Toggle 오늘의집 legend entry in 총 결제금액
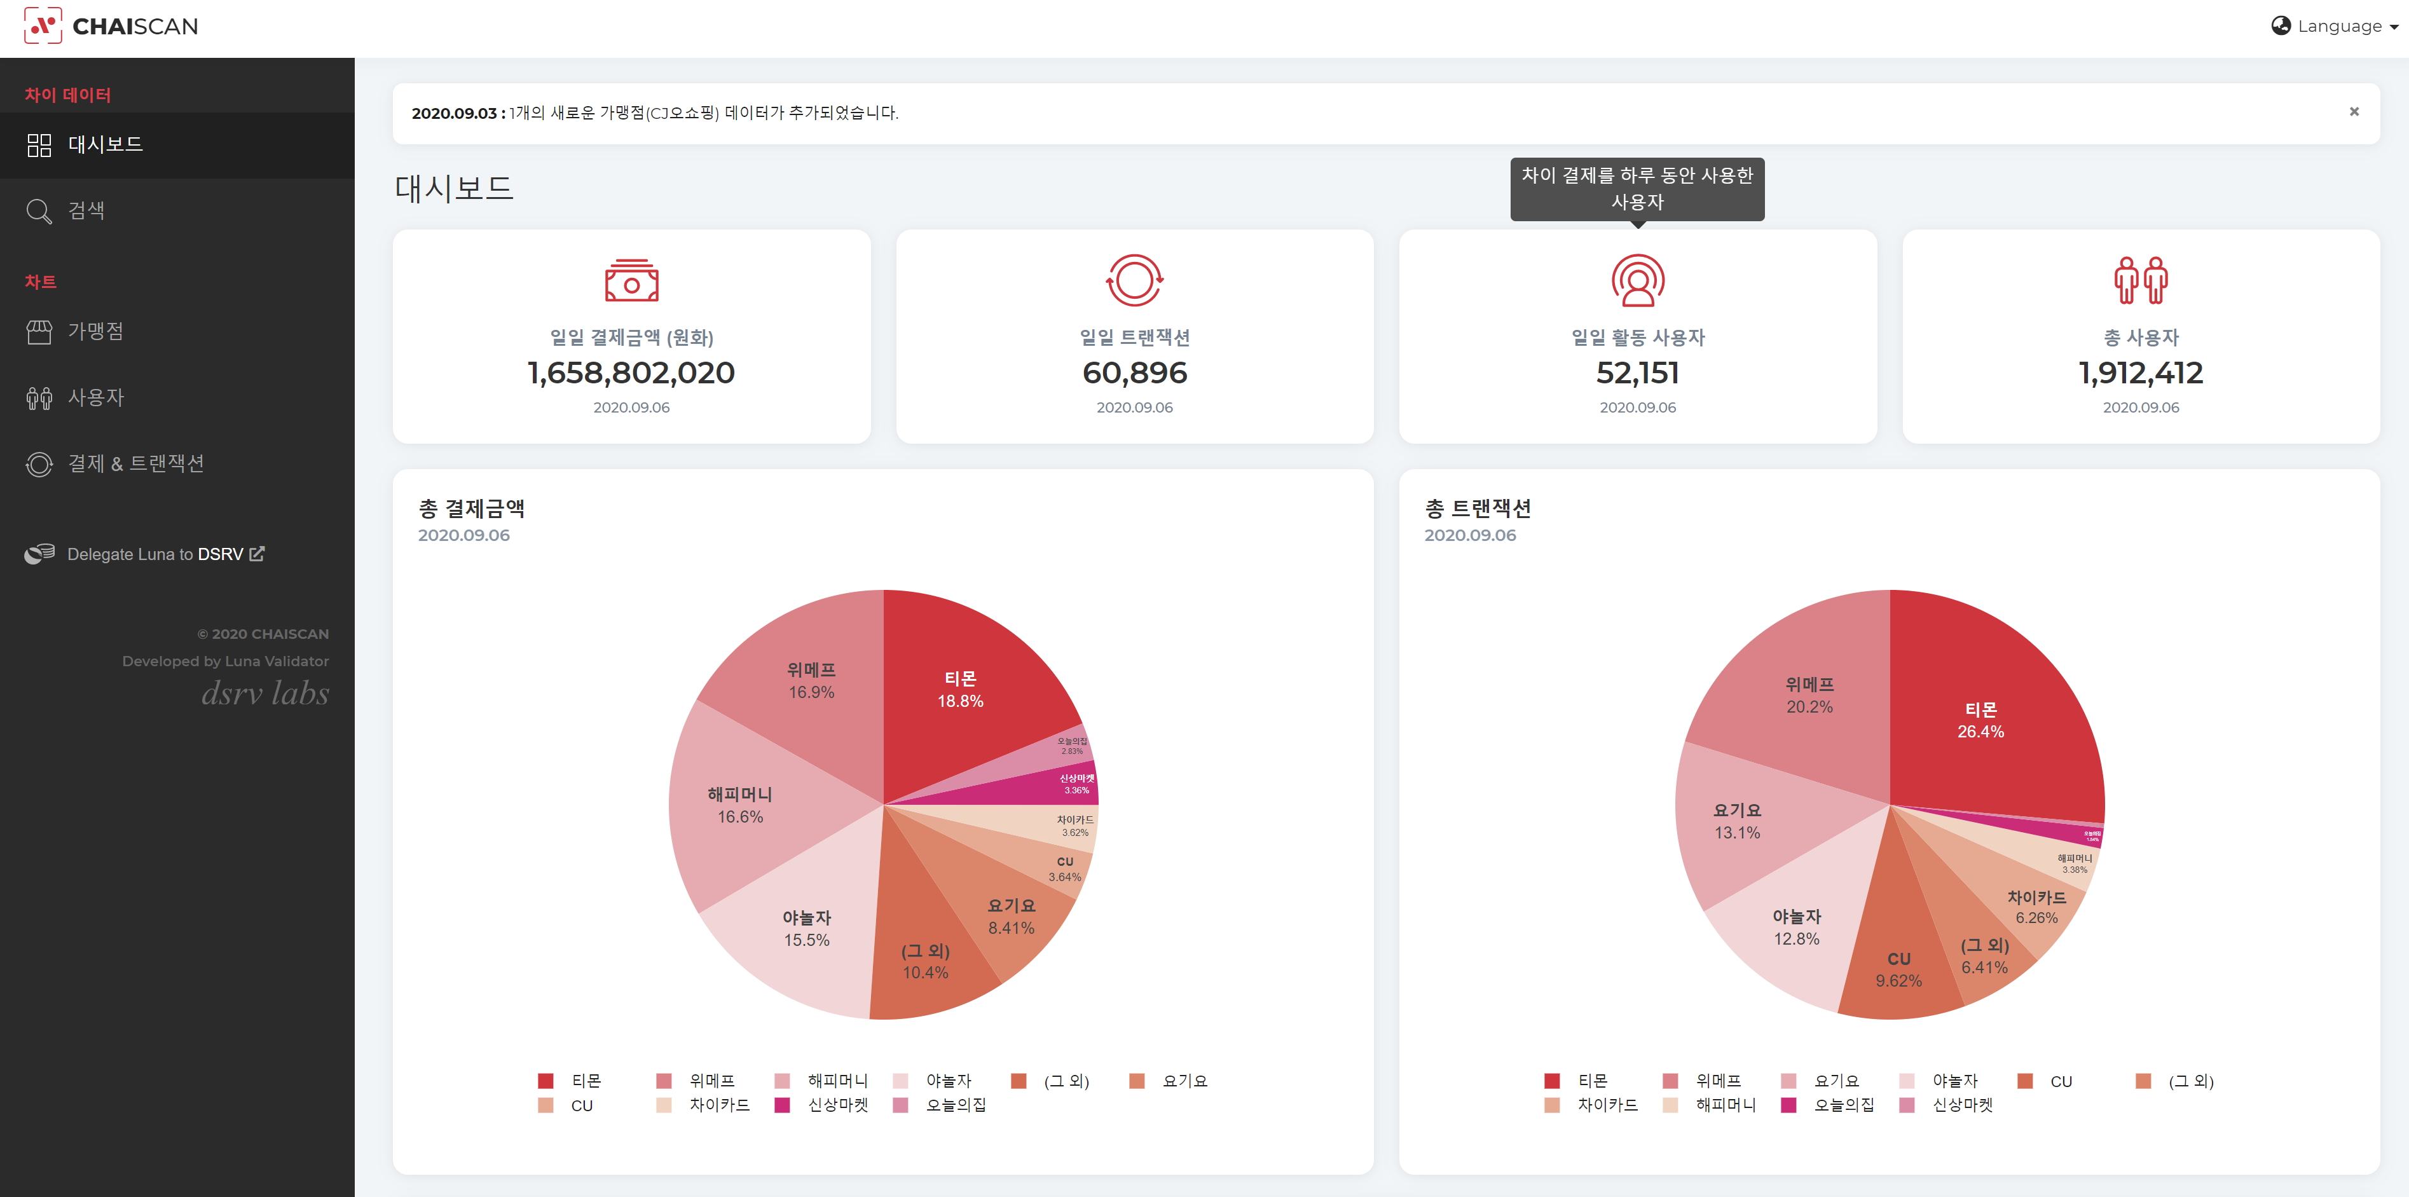 (x=940, y=1105)
